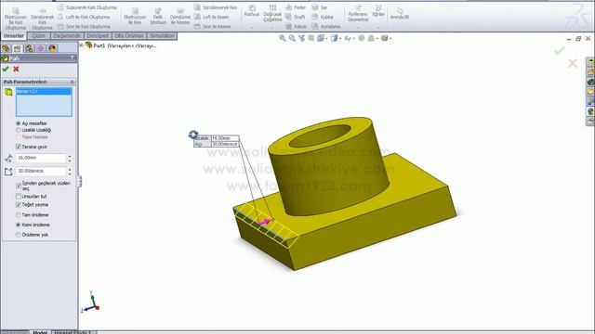
Task: Choose Sınır ile Kesme command
Action: click(x=213, y=27)
